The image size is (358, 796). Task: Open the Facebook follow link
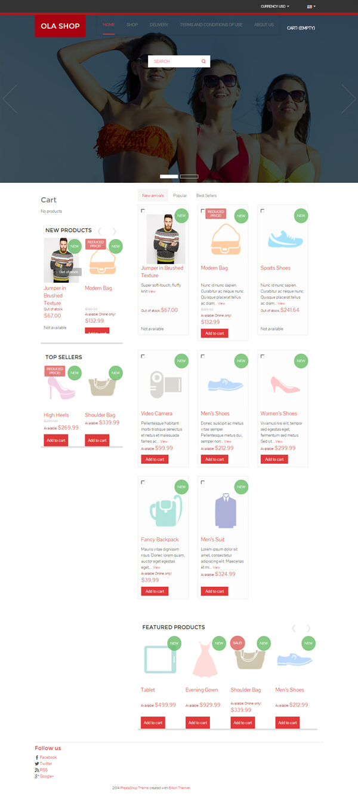pos(48,757)
